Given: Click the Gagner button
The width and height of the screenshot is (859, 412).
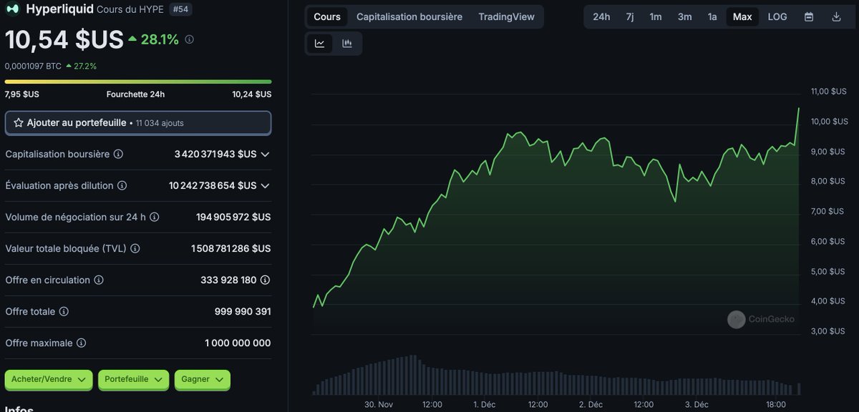Looking at the screenshot, I should [202, 380].
